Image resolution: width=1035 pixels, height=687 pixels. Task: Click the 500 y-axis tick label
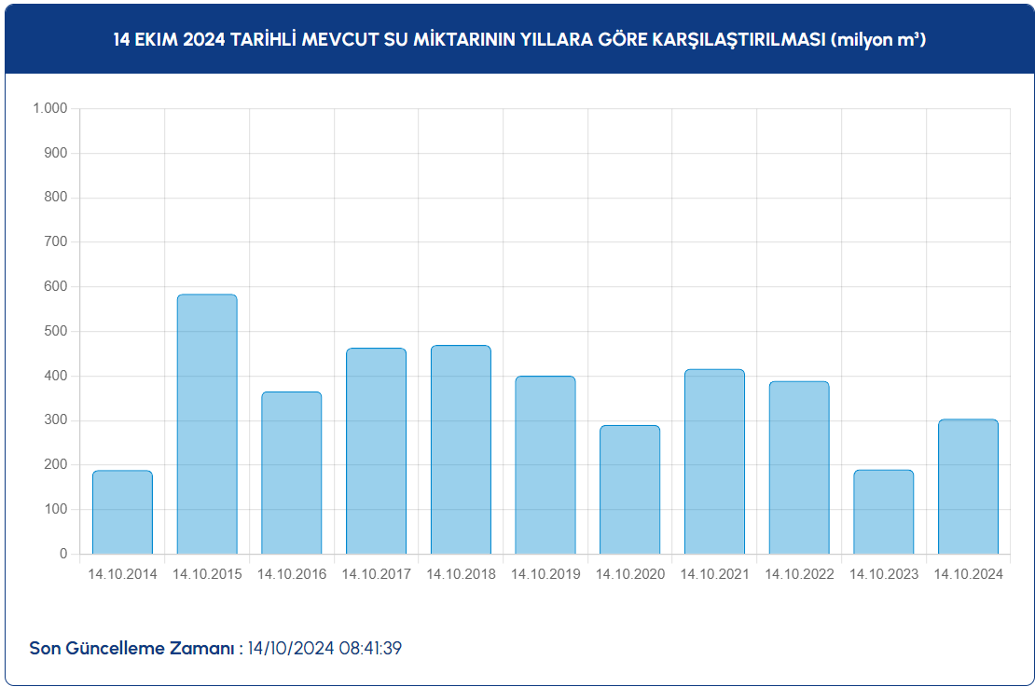click(x=56, y=331)
